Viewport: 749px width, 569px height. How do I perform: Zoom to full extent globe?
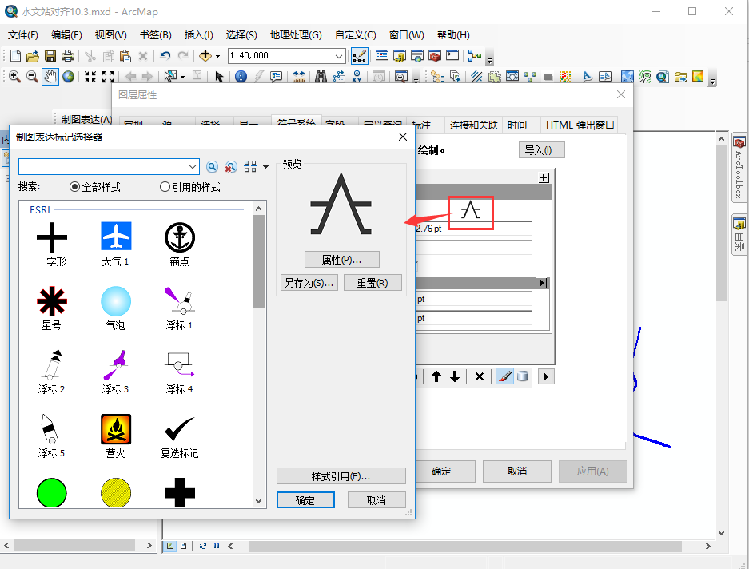(x=68, y=77)
